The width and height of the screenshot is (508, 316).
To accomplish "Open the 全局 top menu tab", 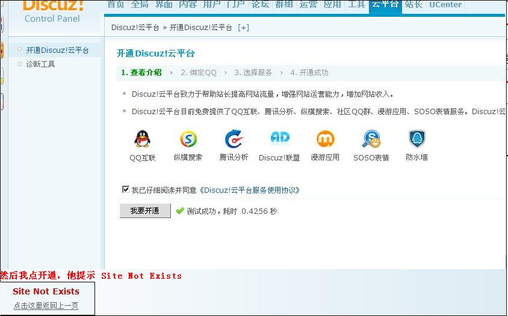I will click(140, 5).
